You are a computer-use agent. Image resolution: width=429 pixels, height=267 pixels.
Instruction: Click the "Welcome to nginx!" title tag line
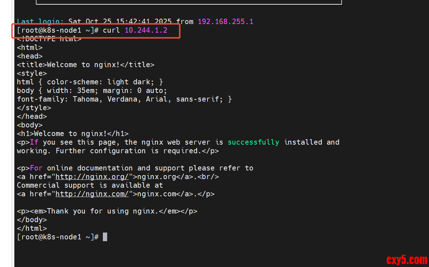point(86,65)
